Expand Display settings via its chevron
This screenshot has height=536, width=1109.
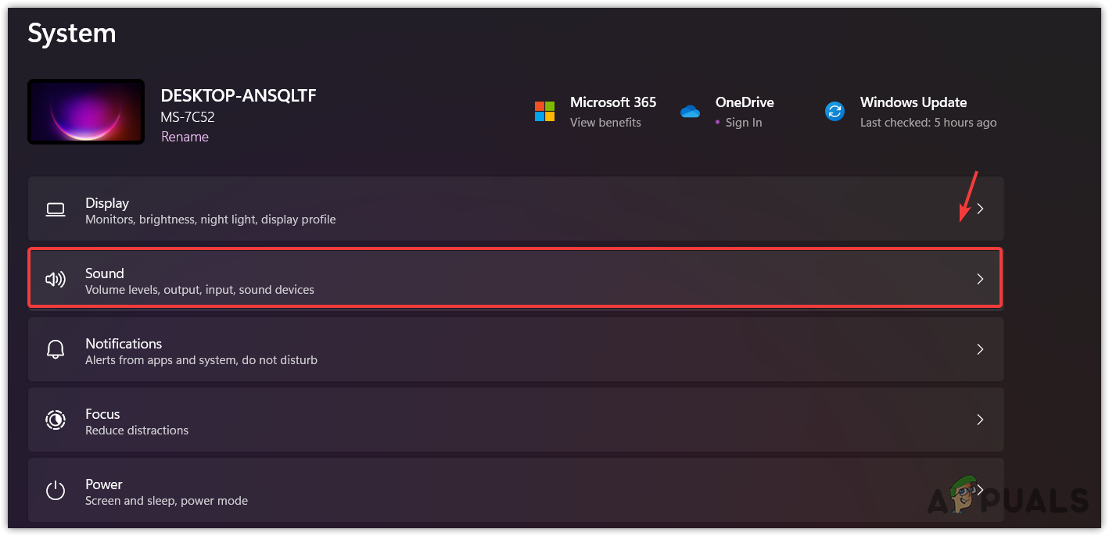tap(980, 209)
